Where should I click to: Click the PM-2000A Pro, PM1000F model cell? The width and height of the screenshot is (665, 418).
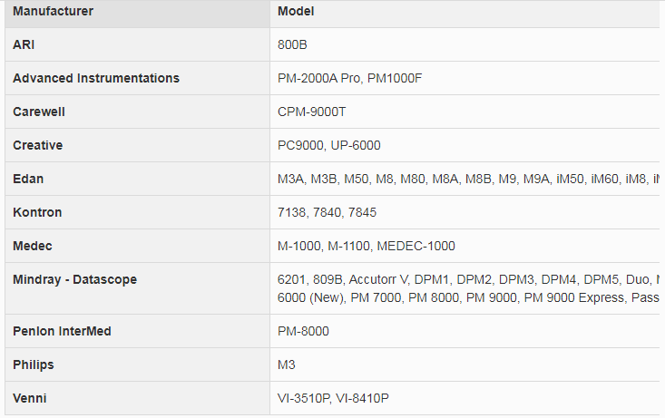pyautogui.click(x=350, y=78)
